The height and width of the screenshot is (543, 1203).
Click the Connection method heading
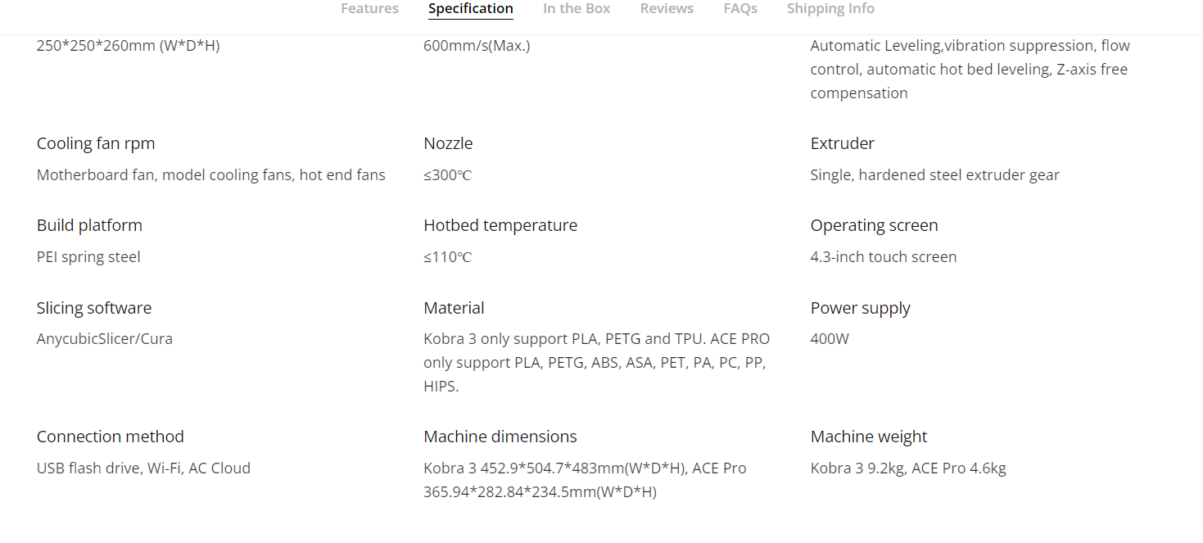pyautogui.click(x=111, y=437)
